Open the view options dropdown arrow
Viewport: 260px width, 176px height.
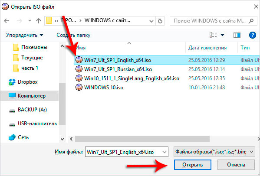pyautogui.click(x=223, y=35)
